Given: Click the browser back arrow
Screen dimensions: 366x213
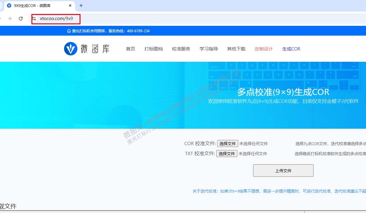Looking at the screenshot, I should 1,18.
